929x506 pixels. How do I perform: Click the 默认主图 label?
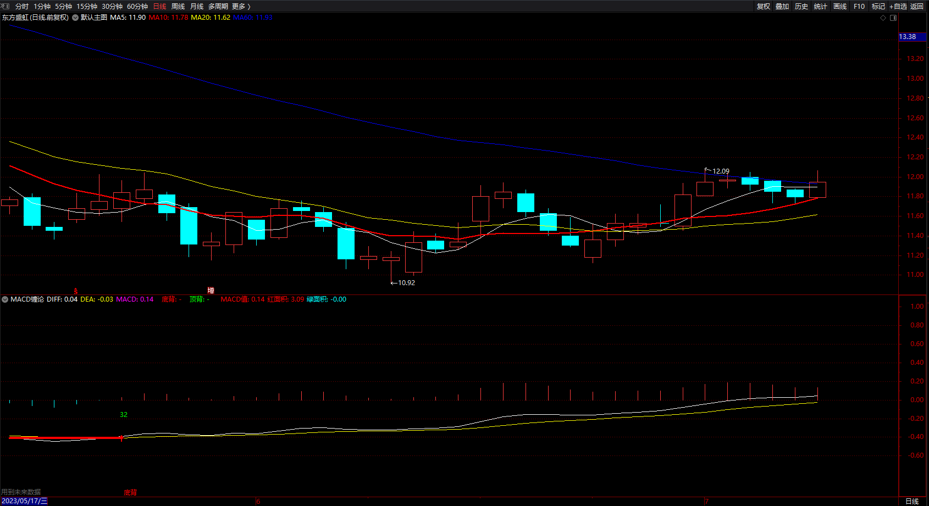point(94,18)
